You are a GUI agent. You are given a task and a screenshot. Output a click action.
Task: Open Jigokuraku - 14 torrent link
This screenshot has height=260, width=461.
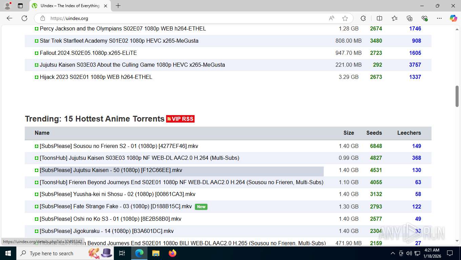click(x=106, y=231)
